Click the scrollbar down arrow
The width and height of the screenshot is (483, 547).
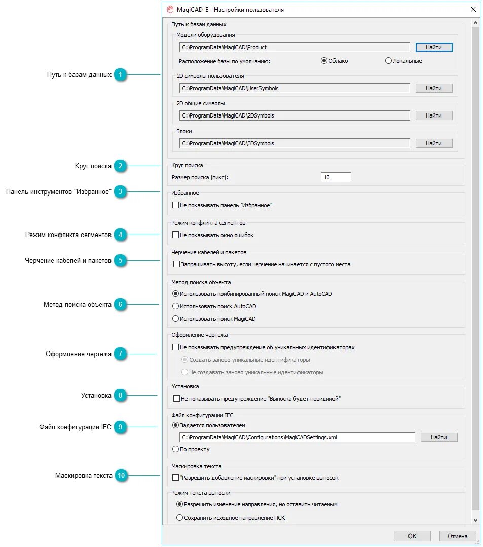pos(475,520)
